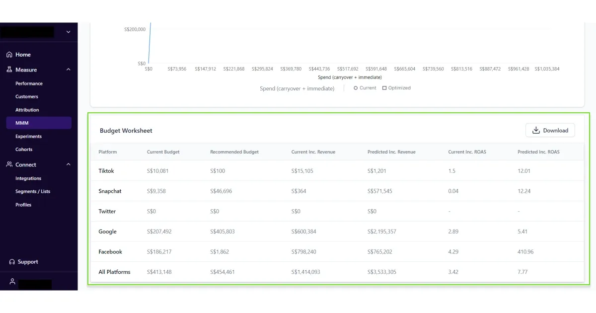Click the S$517,692 x-axis label

coord(348,69)
